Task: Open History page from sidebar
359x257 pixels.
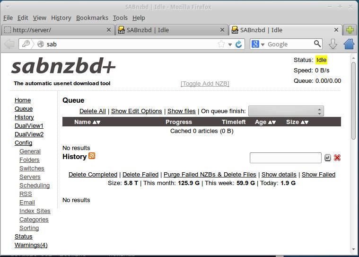Action: pyautogui.click(x=24, y=117)
